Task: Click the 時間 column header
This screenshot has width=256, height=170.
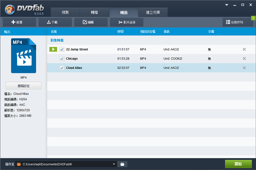Action: tap(120, 32)
